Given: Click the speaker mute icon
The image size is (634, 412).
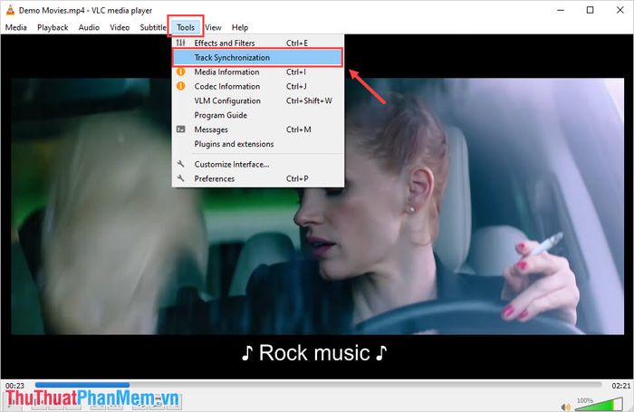Looking at the screenshot, I should click(566, 407).
